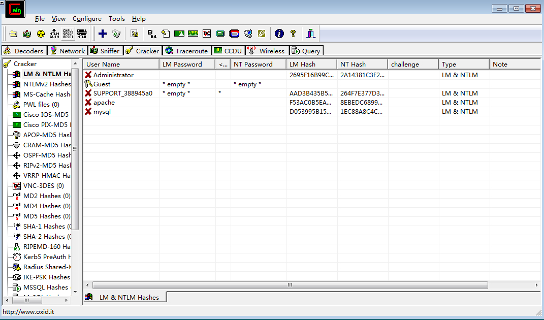Open the View menu
Screen dimensions: 544x320
58,19
